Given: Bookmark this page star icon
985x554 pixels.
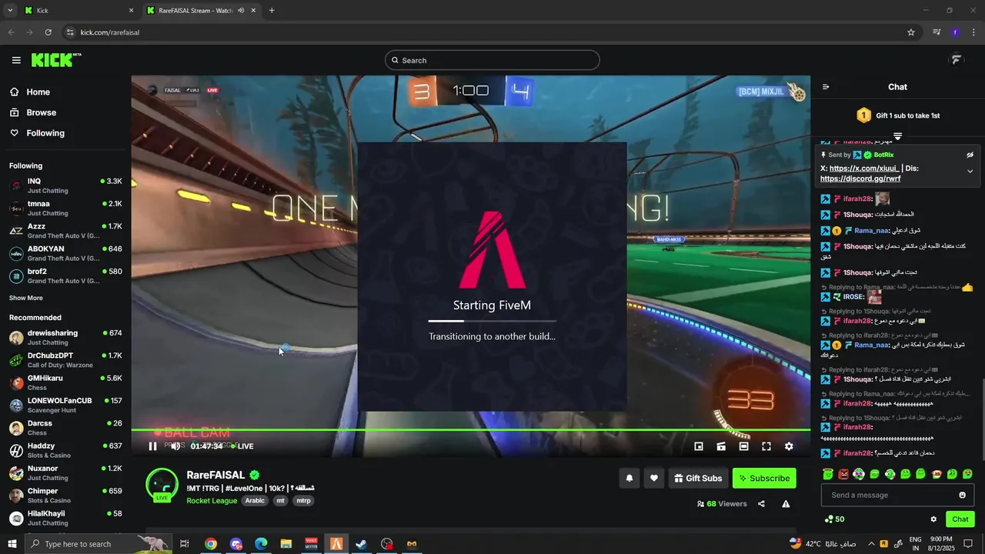Looking at the screenshot, I should (911, 32).
